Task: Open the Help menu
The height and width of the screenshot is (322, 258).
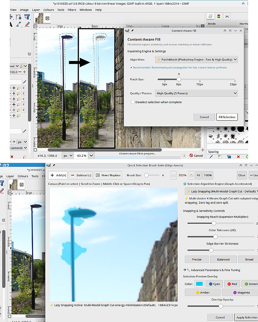Action: point(98,10)
